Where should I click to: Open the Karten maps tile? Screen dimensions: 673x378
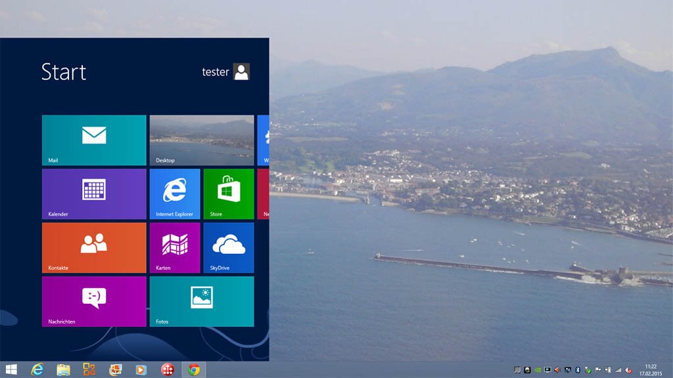175,247
